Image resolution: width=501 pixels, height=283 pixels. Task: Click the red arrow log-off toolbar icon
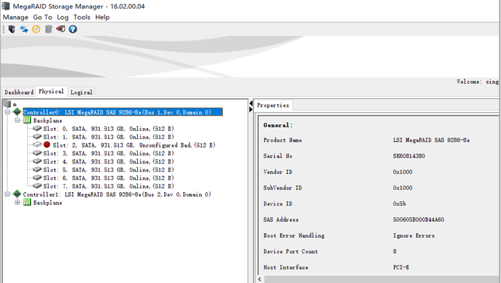pyautogui.click(x=61, y=29)
